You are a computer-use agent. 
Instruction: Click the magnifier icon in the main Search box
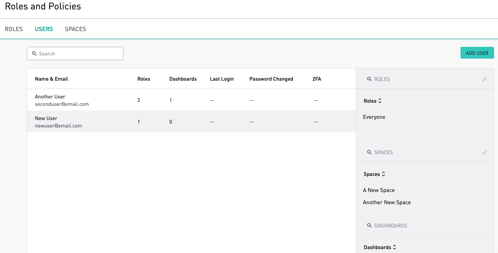pyautogui.click(x=34, y=54)
